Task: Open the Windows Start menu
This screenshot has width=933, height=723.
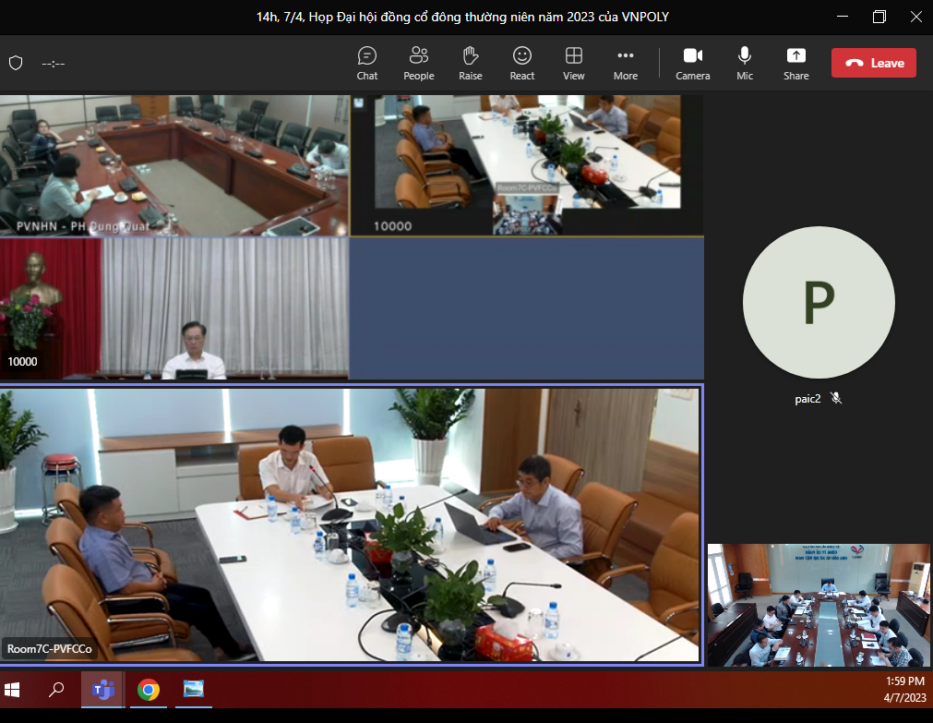Action: (13, 690)
